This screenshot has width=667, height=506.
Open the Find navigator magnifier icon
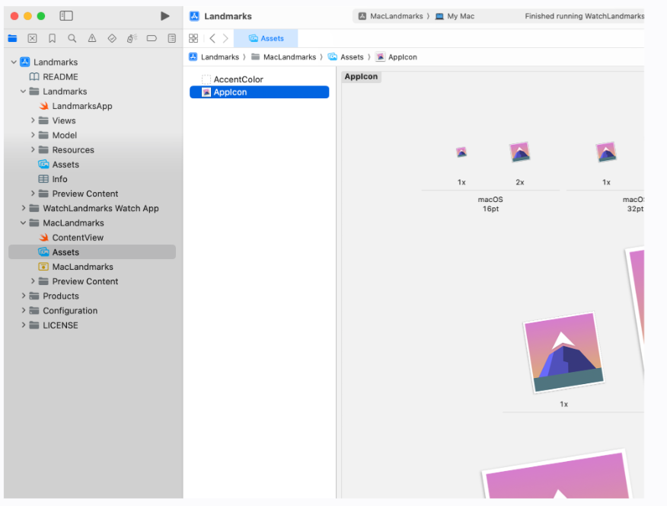click(x=72, y=38)
